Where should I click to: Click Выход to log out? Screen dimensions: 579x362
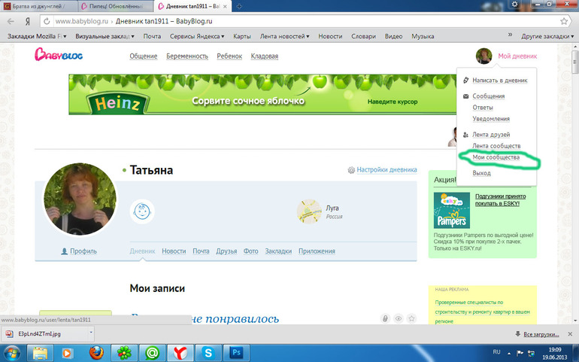(x=481, y=173)
